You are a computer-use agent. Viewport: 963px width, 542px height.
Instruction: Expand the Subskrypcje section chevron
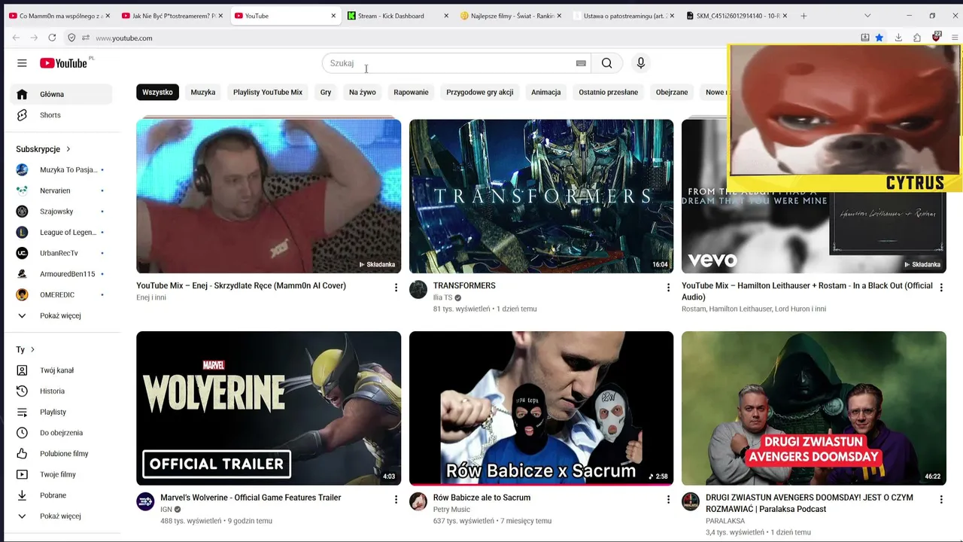click(68, 149)
